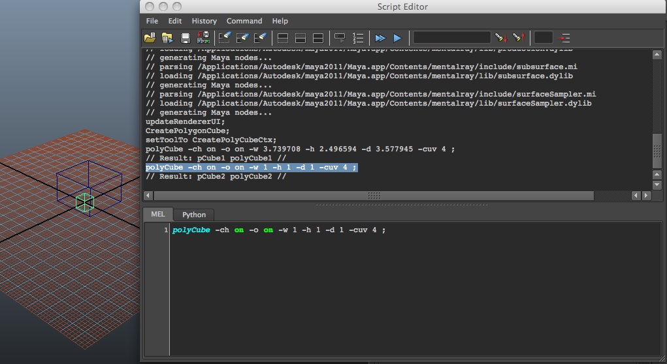Select the MEL tab

pos(159,215)
